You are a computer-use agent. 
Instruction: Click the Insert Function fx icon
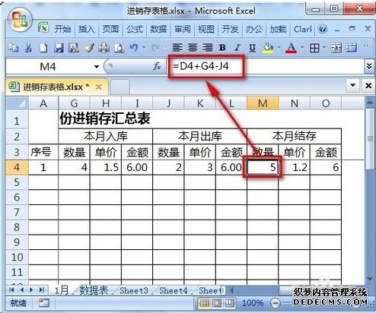(x=157, y=66)
